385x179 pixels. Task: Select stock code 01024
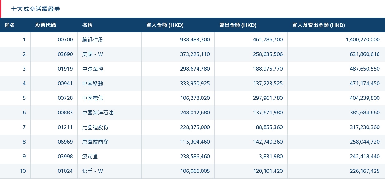(x=65, y=171)
